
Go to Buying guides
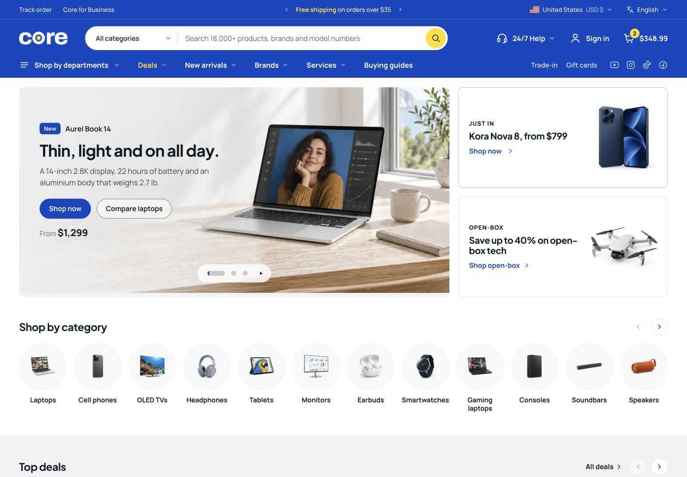coord(388,65)
